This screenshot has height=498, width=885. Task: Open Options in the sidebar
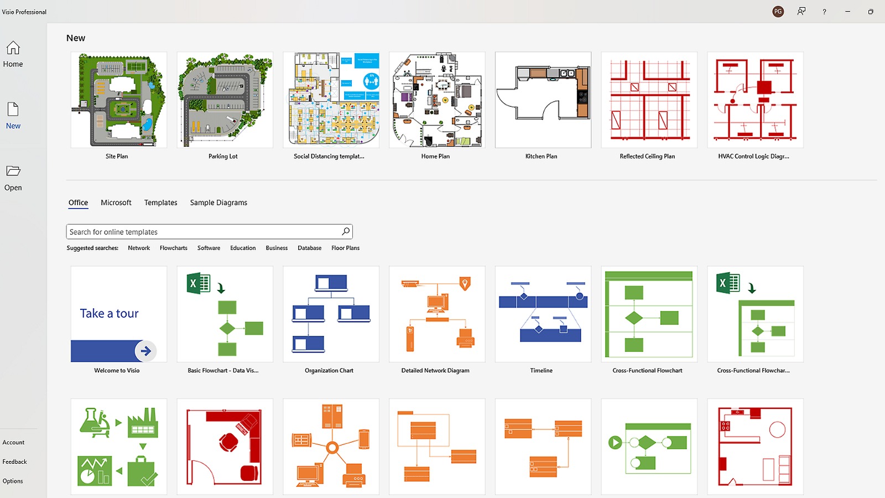coord(13,481)
